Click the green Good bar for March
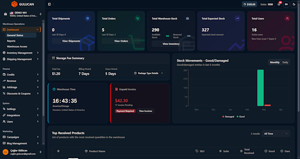Image resolution: width=300 pixels, height=159 pixels. click(x=260, y=88)
